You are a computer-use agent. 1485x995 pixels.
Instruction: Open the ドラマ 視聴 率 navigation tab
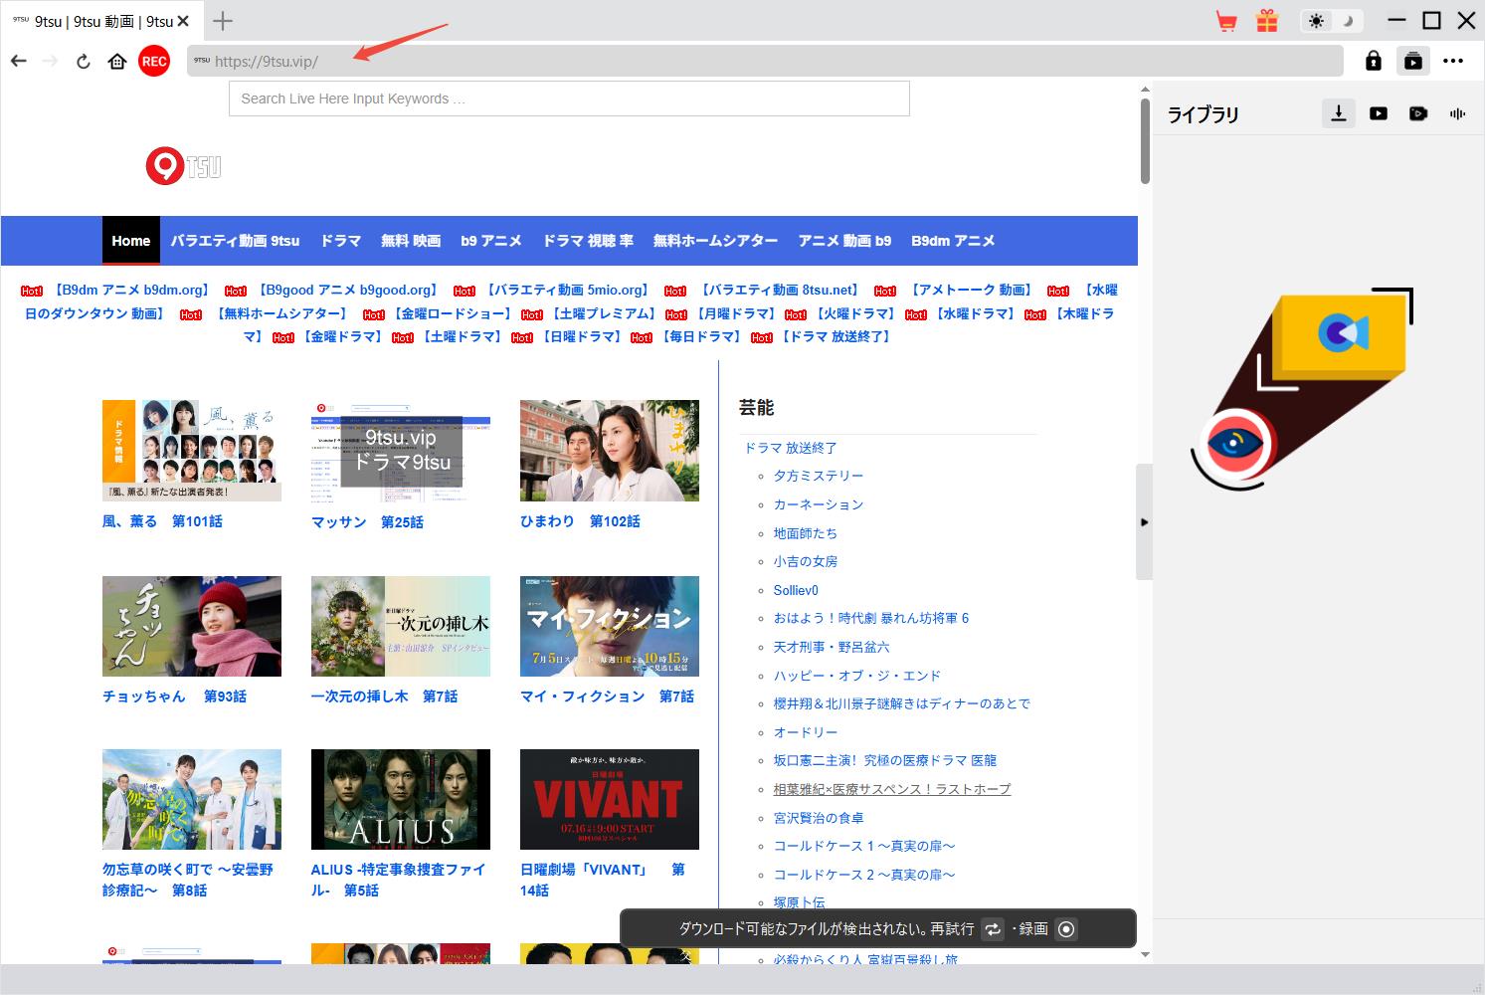[x=588, y=241]
